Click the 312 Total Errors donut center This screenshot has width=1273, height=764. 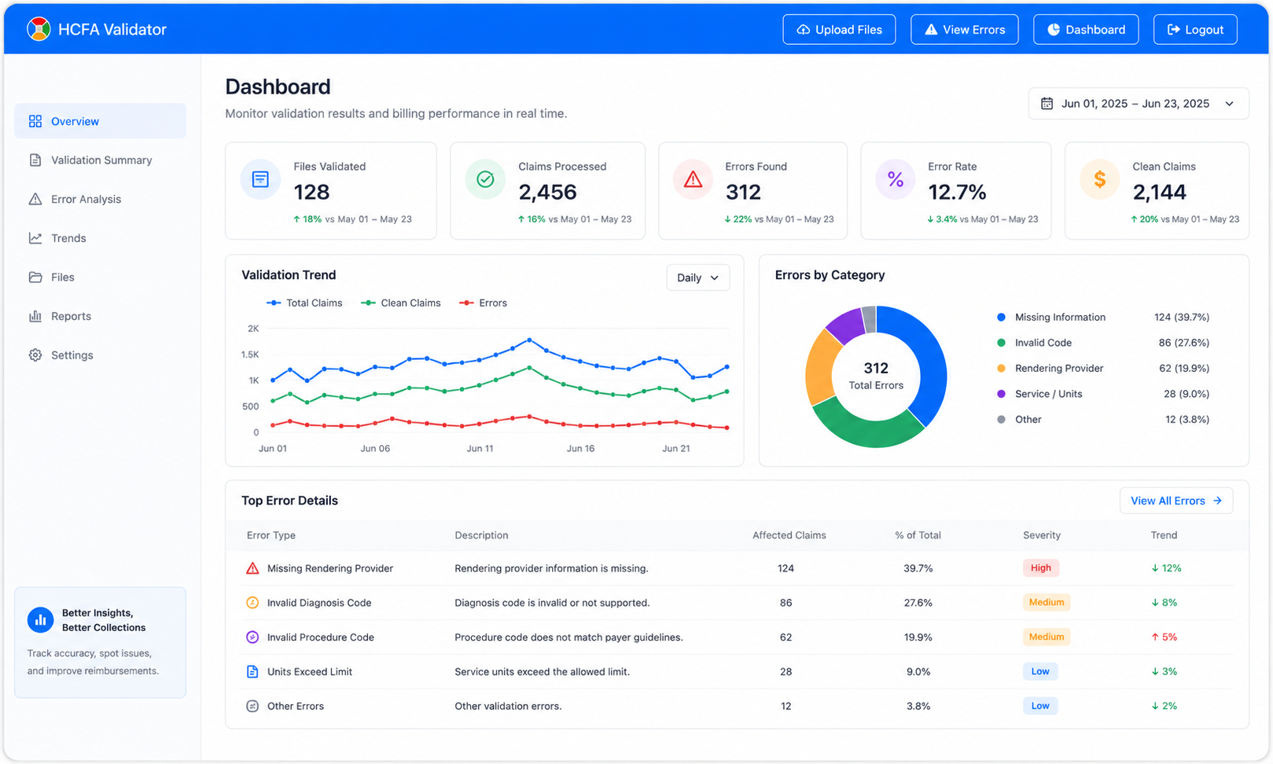(876, 376)
